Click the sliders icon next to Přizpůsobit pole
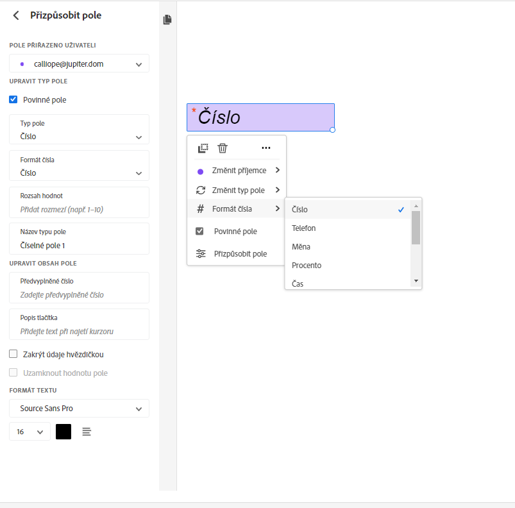This screenshot has width=515, height=508. coord(201,253)
